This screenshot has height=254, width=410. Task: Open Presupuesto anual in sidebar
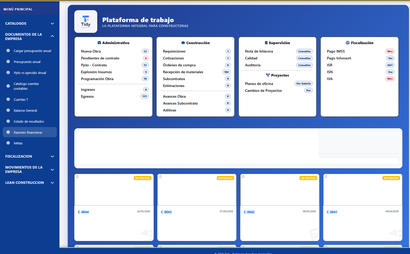30,62
